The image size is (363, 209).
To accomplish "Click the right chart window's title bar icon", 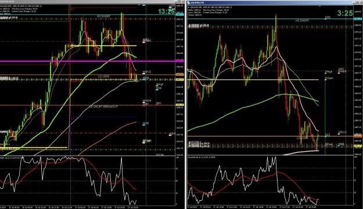I will pyautogui.click(x=188, y=2).
